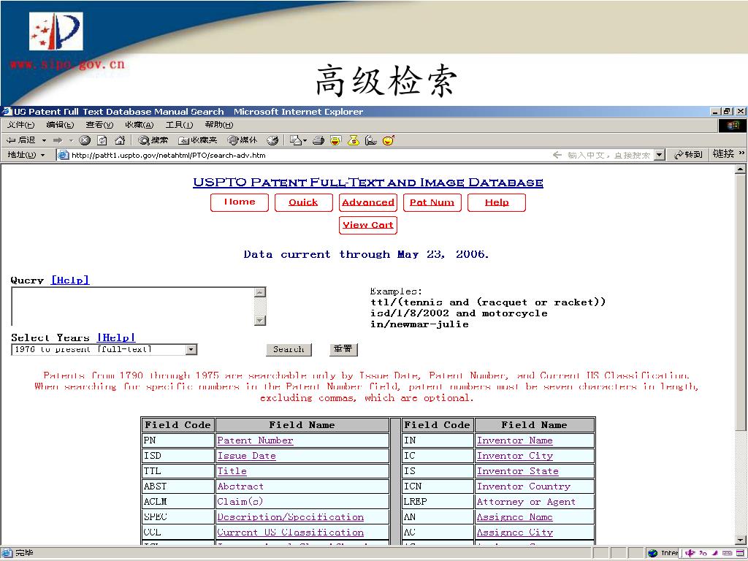Click the USPTO Patent Full-Text database title link
Image resolution: width=748 pixels, height=561 pixels.
tap(368, 182)
